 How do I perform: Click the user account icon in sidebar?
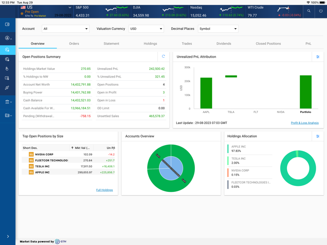(7, 38)
